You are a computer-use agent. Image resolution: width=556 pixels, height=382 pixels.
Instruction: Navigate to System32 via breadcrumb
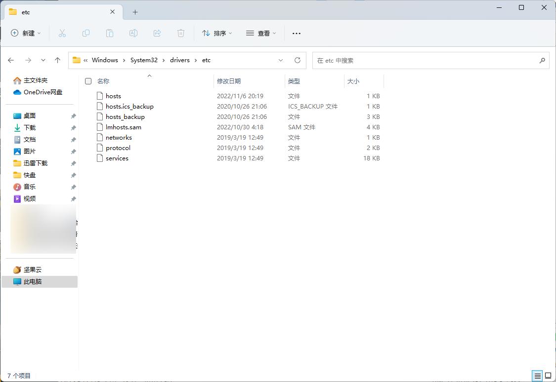click(x=143, y=60)
